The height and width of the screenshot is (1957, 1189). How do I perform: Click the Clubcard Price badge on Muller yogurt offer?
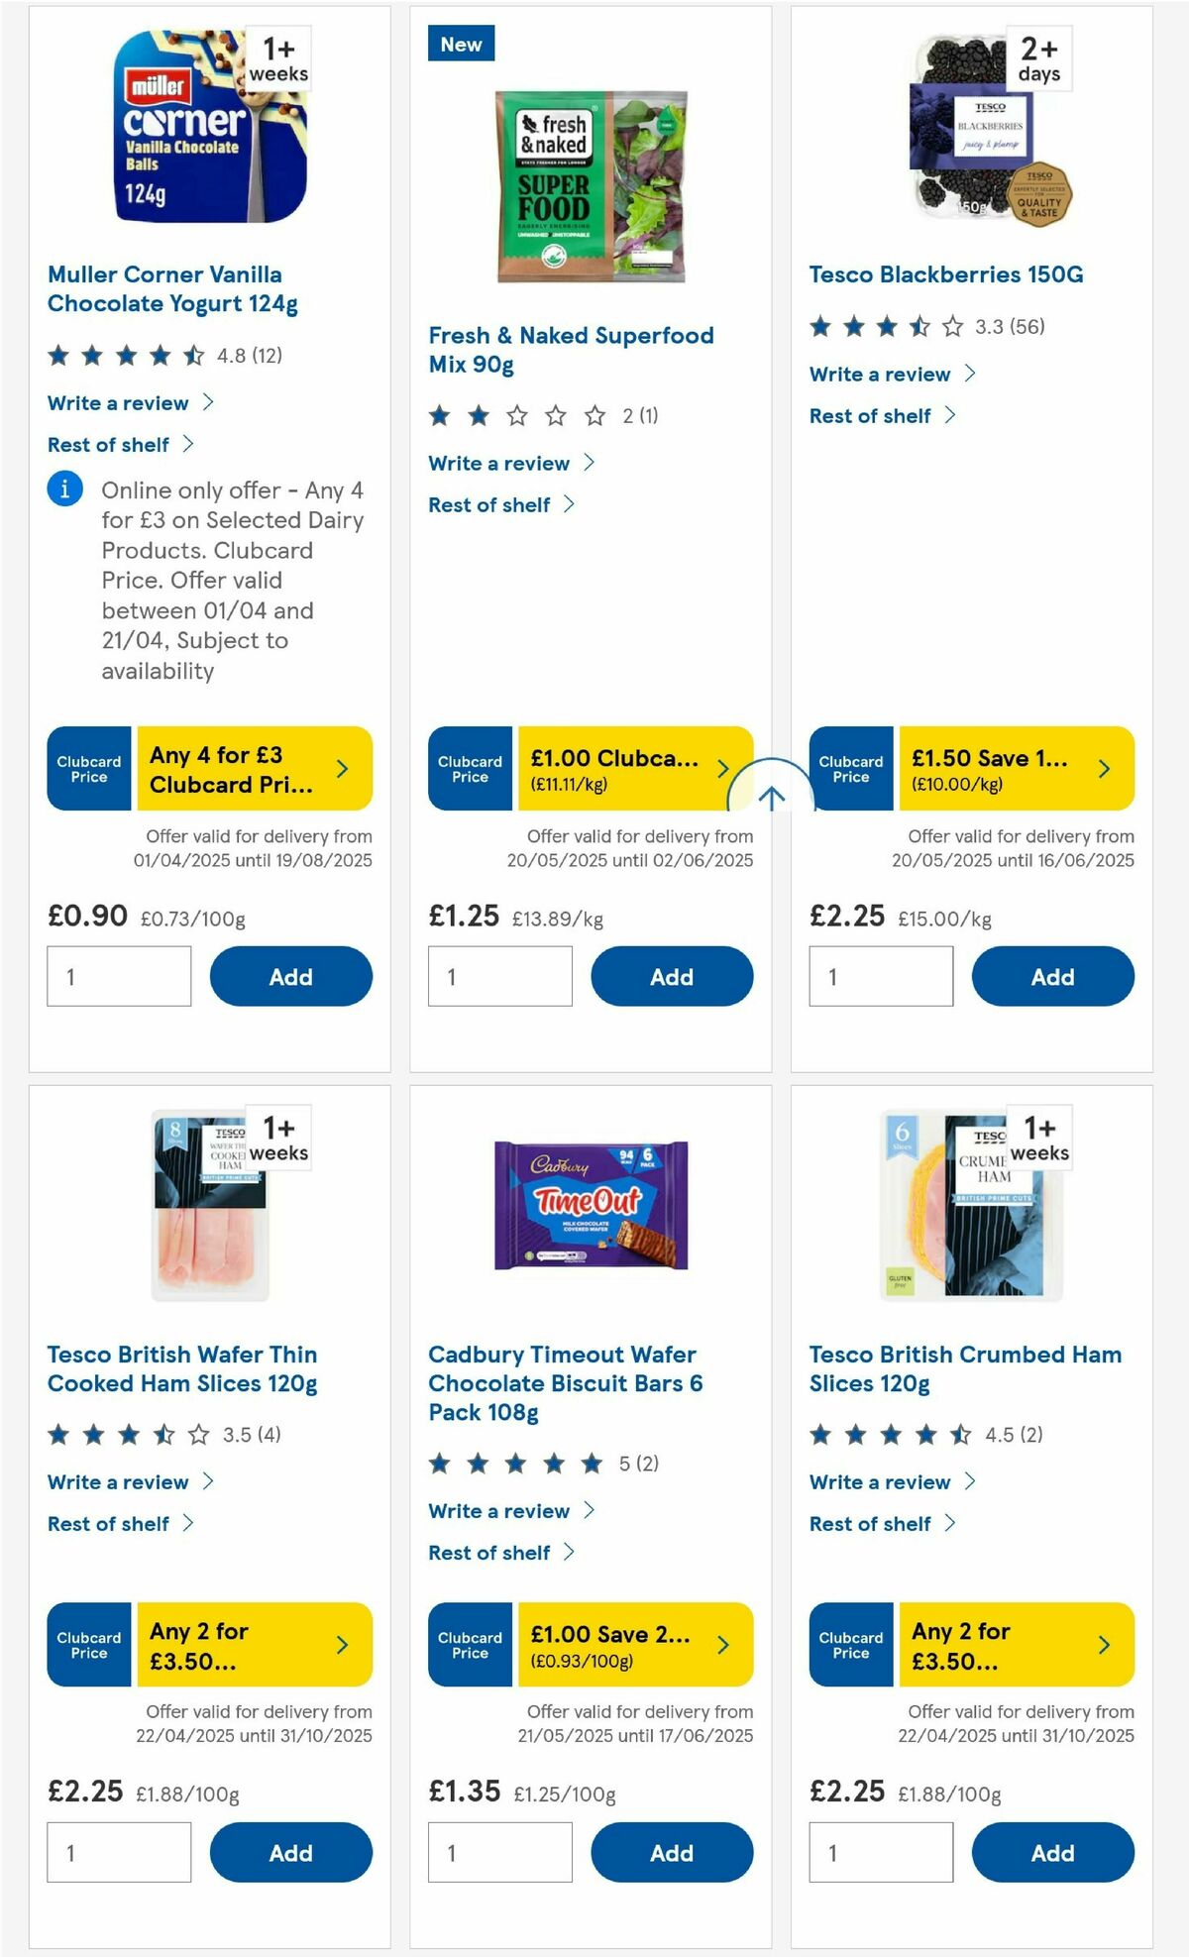pos(88,768)
